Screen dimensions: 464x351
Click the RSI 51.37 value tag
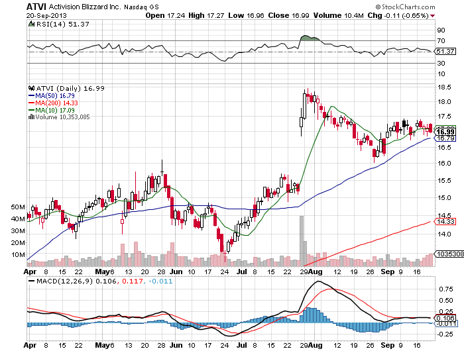coord(445,51)
